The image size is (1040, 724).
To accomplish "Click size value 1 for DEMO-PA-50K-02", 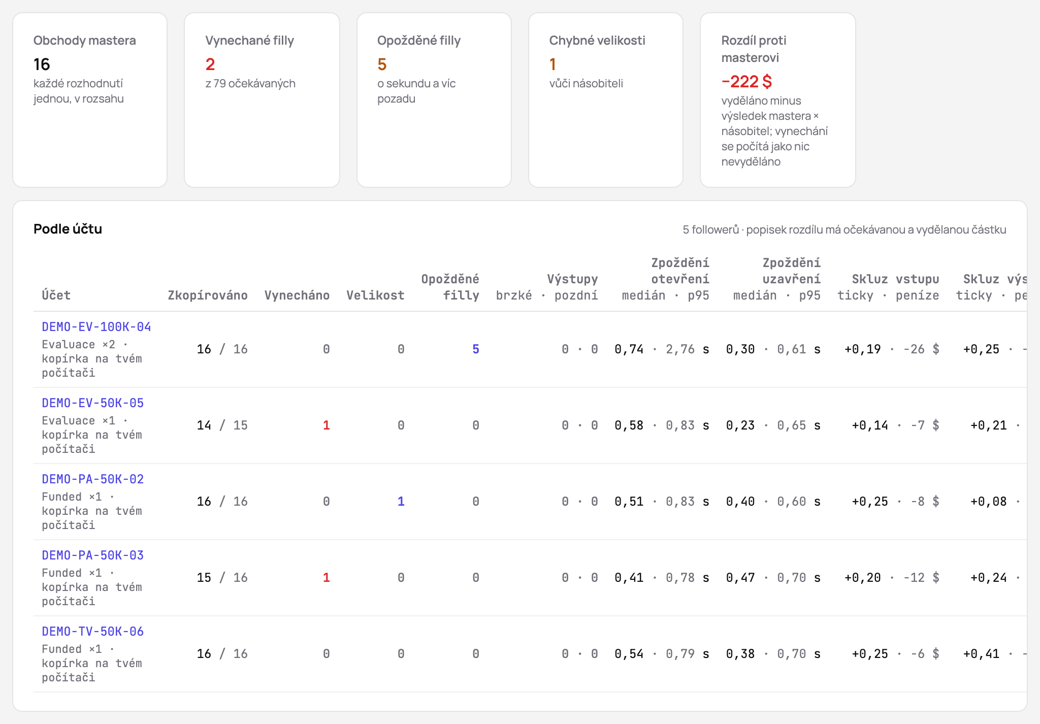I will (401, 502).
